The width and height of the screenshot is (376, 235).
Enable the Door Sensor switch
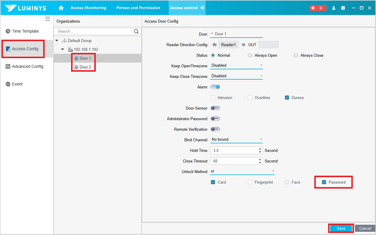(215, 108)
